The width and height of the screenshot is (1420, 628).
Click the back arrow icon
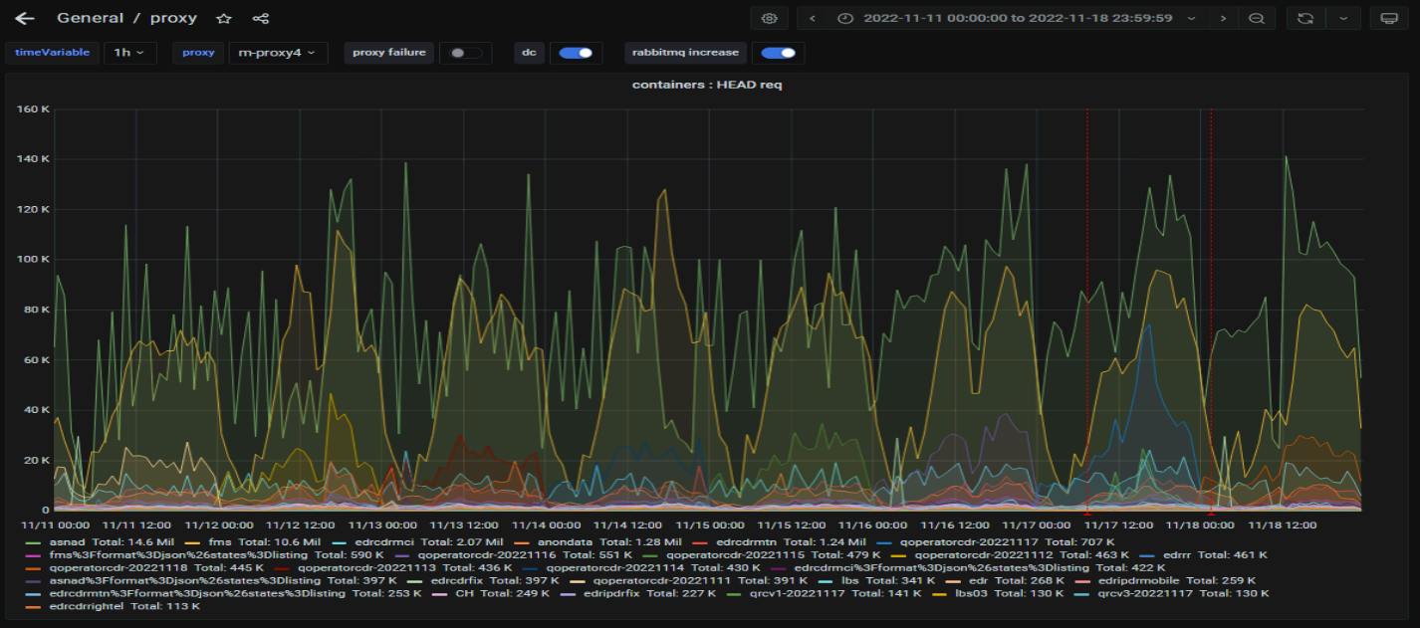[25, 18]
